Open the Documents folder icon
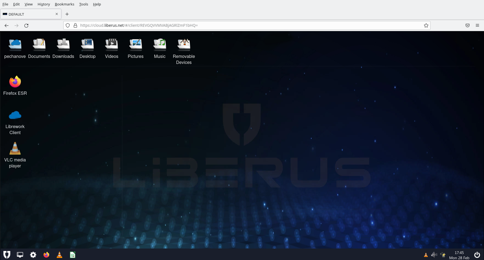 (39, 45)
